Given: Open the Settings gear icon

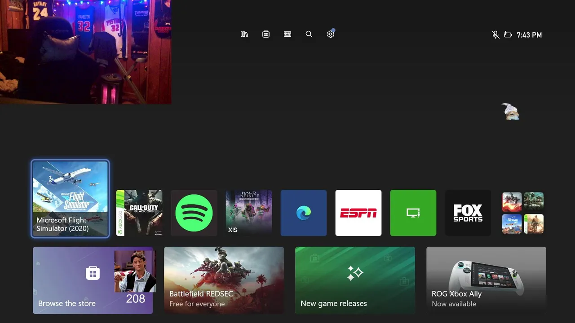Looking at the screenshot, I should coord(331,34).
